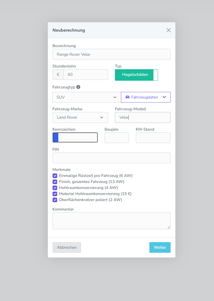Open the Land Rover Fahrzeug-Marke dropdown
The image size is (214, 301).
click(x=80, y=117)
